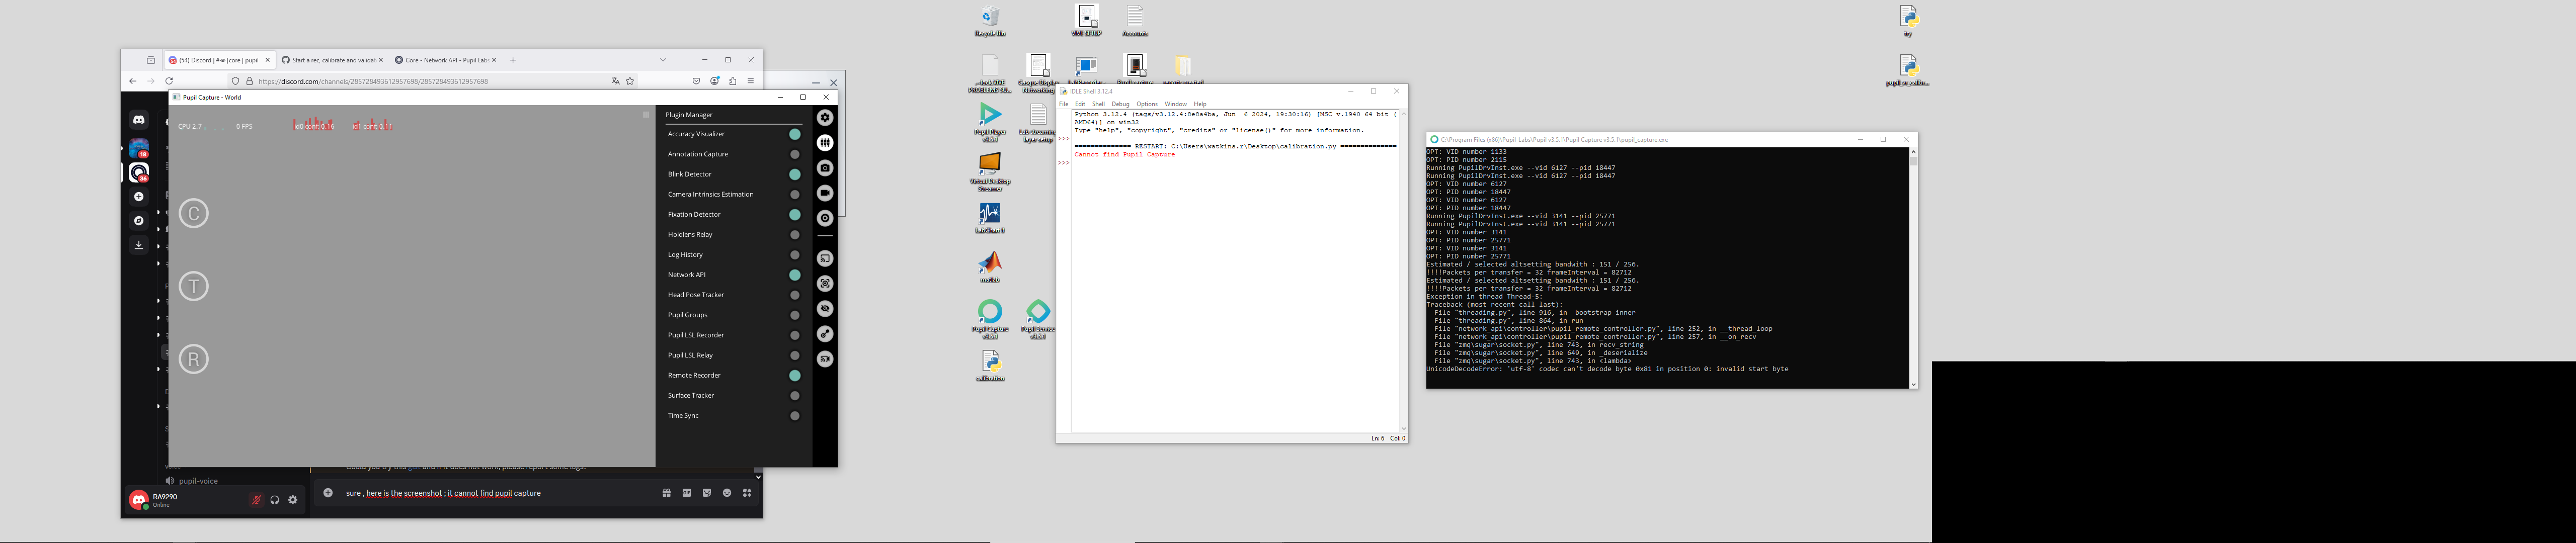2576x543 pixels.
Task: Open Network API cast icon in Pupil Capture sidebar
Action: (x=825, y=258)
